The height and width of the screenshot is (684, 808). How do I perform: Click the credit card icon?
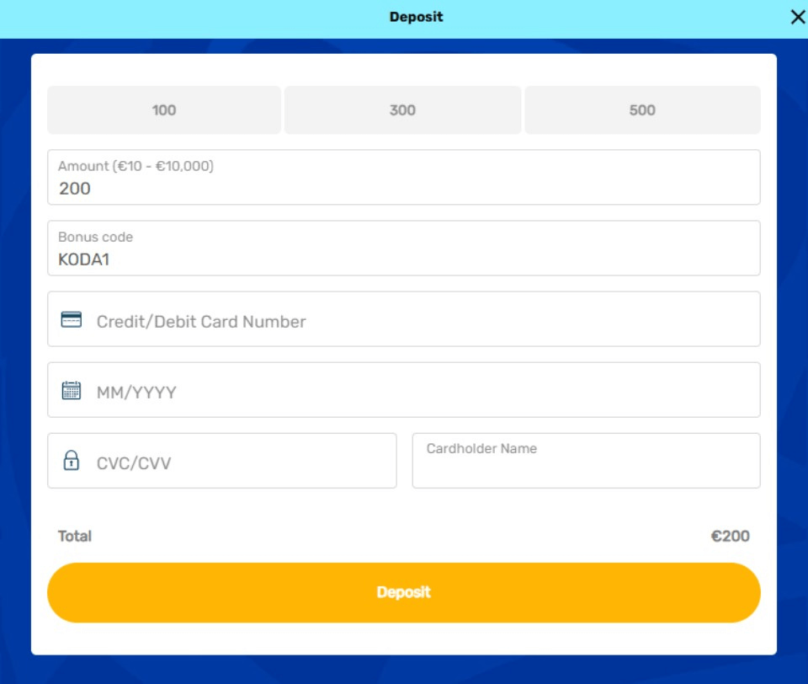[x=72, y=320]
